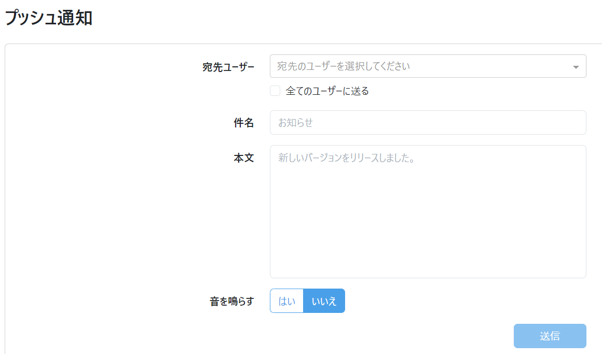Focus the 本文 message body textarea
Screen dimensions: 602x358
[428, 211]
